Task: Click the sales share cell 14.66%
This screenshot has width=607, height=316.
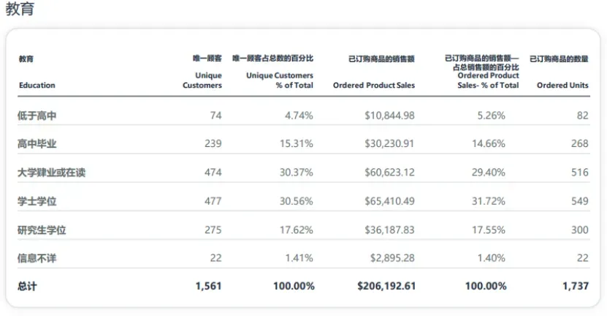Action: 489,144
